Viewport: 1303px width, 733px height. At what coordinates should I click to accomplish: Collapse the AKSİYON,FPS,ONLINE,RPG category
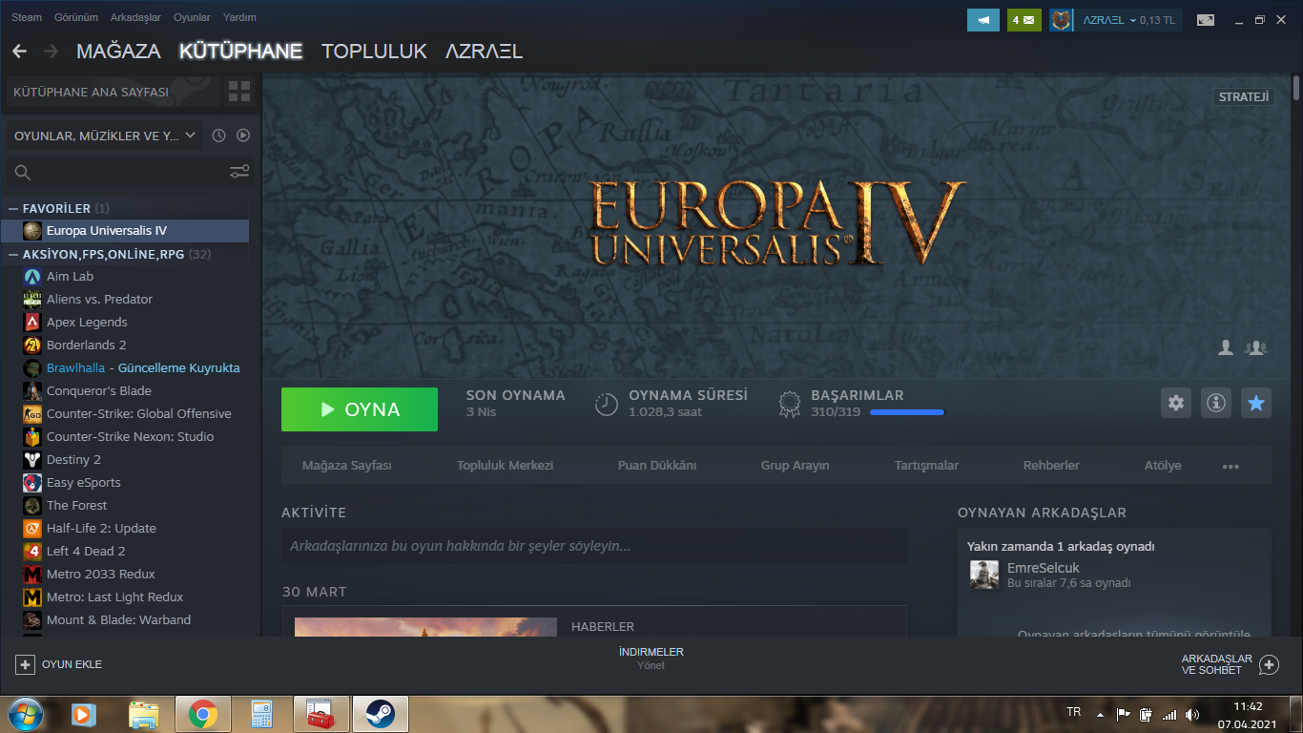[x=13, y=254]
